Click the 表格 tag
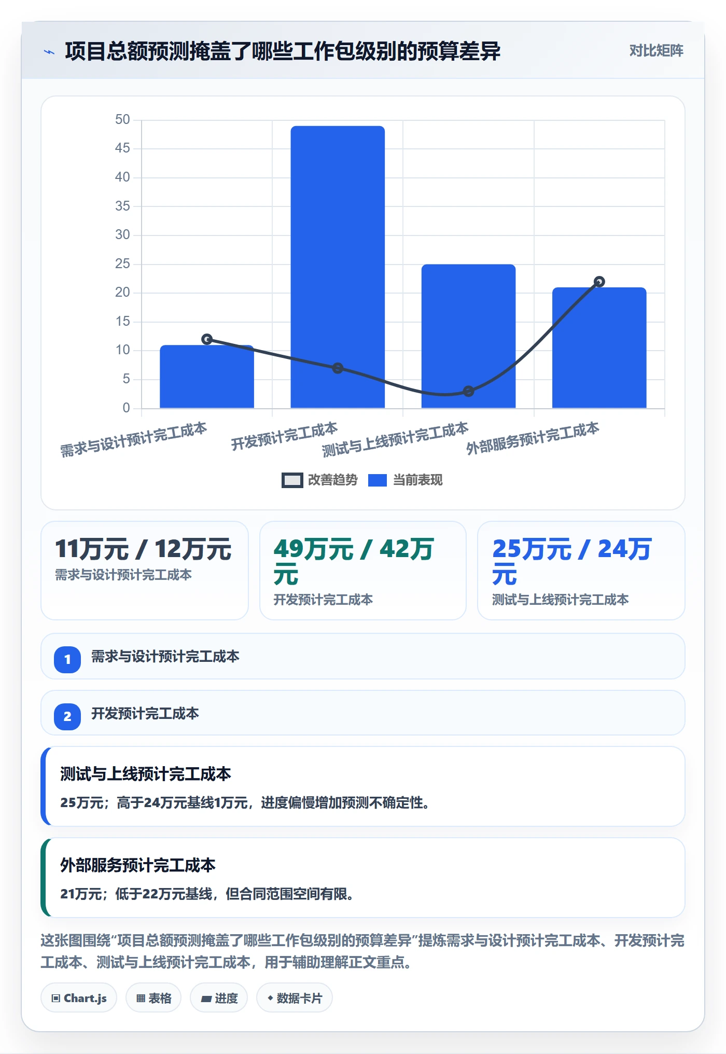 (153, 997)
